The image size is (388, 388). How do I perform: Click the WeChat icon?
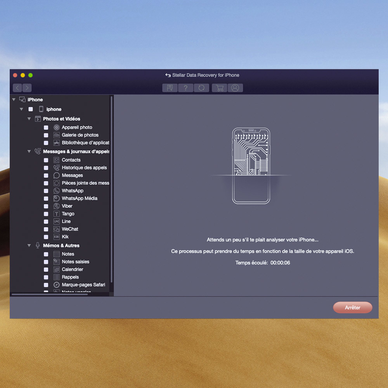(57, 229)
